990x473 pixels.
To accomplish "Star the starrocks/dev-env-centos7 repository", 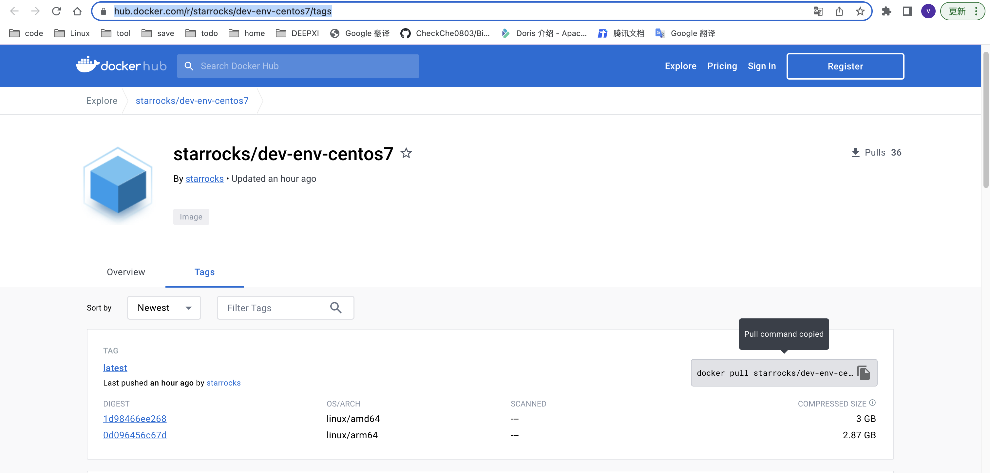I will click(x=406, y=153).
